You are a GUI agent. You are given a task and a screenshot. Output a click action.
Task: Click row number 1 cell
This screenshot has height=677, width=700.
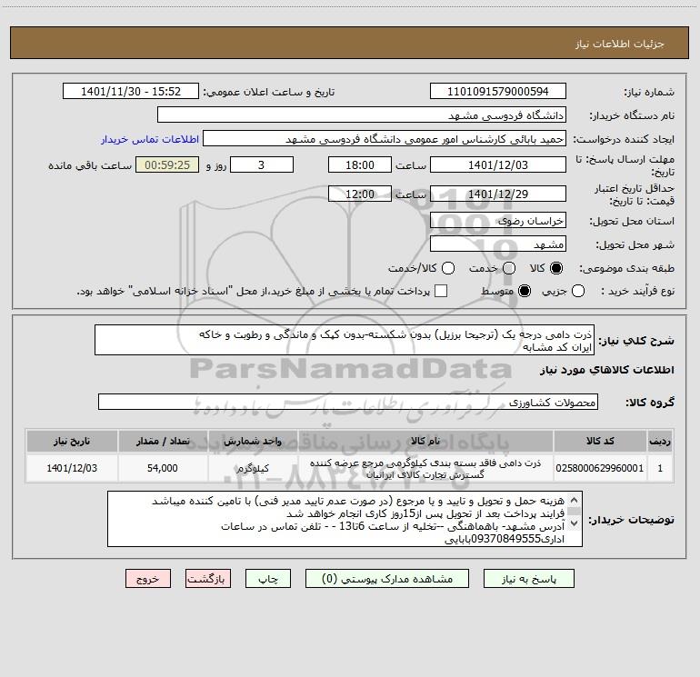pos(660,468)
